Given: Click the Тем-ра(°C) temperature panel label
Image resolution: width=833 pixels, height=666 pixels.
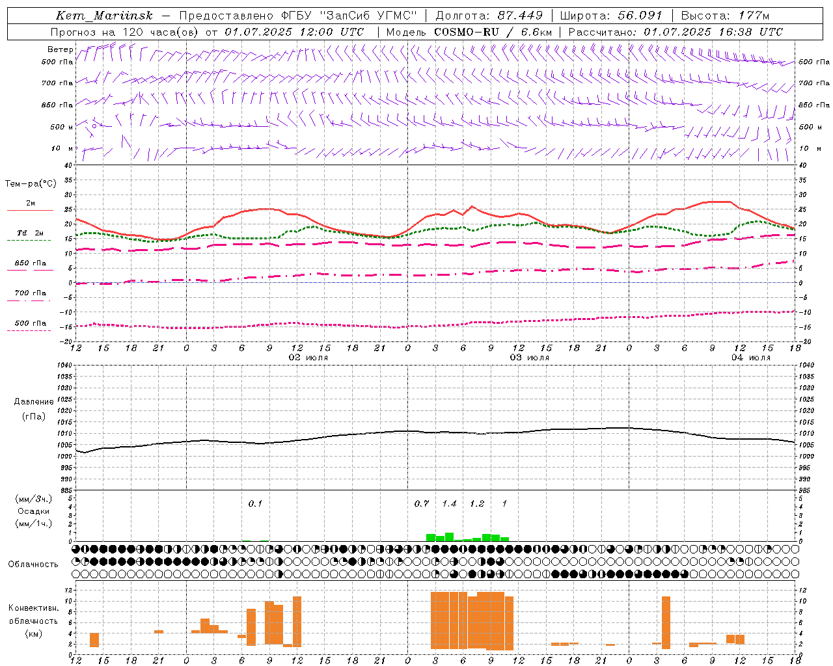Looking at the screenshot, I should click(31, 184).
